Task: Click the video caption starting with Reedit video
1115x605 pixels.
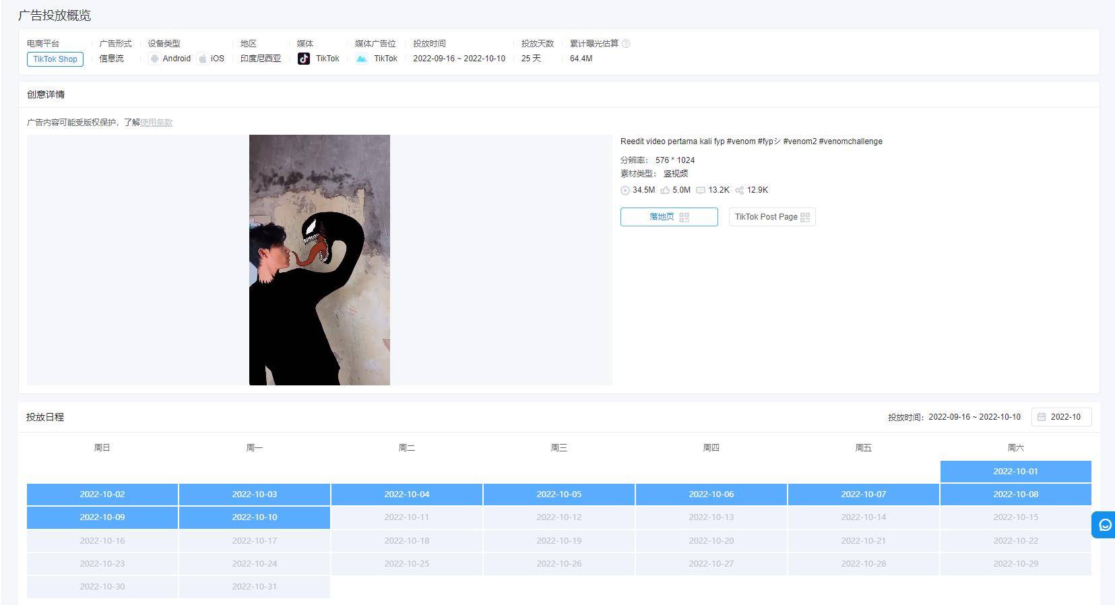Action: click(x=751, y=141)
